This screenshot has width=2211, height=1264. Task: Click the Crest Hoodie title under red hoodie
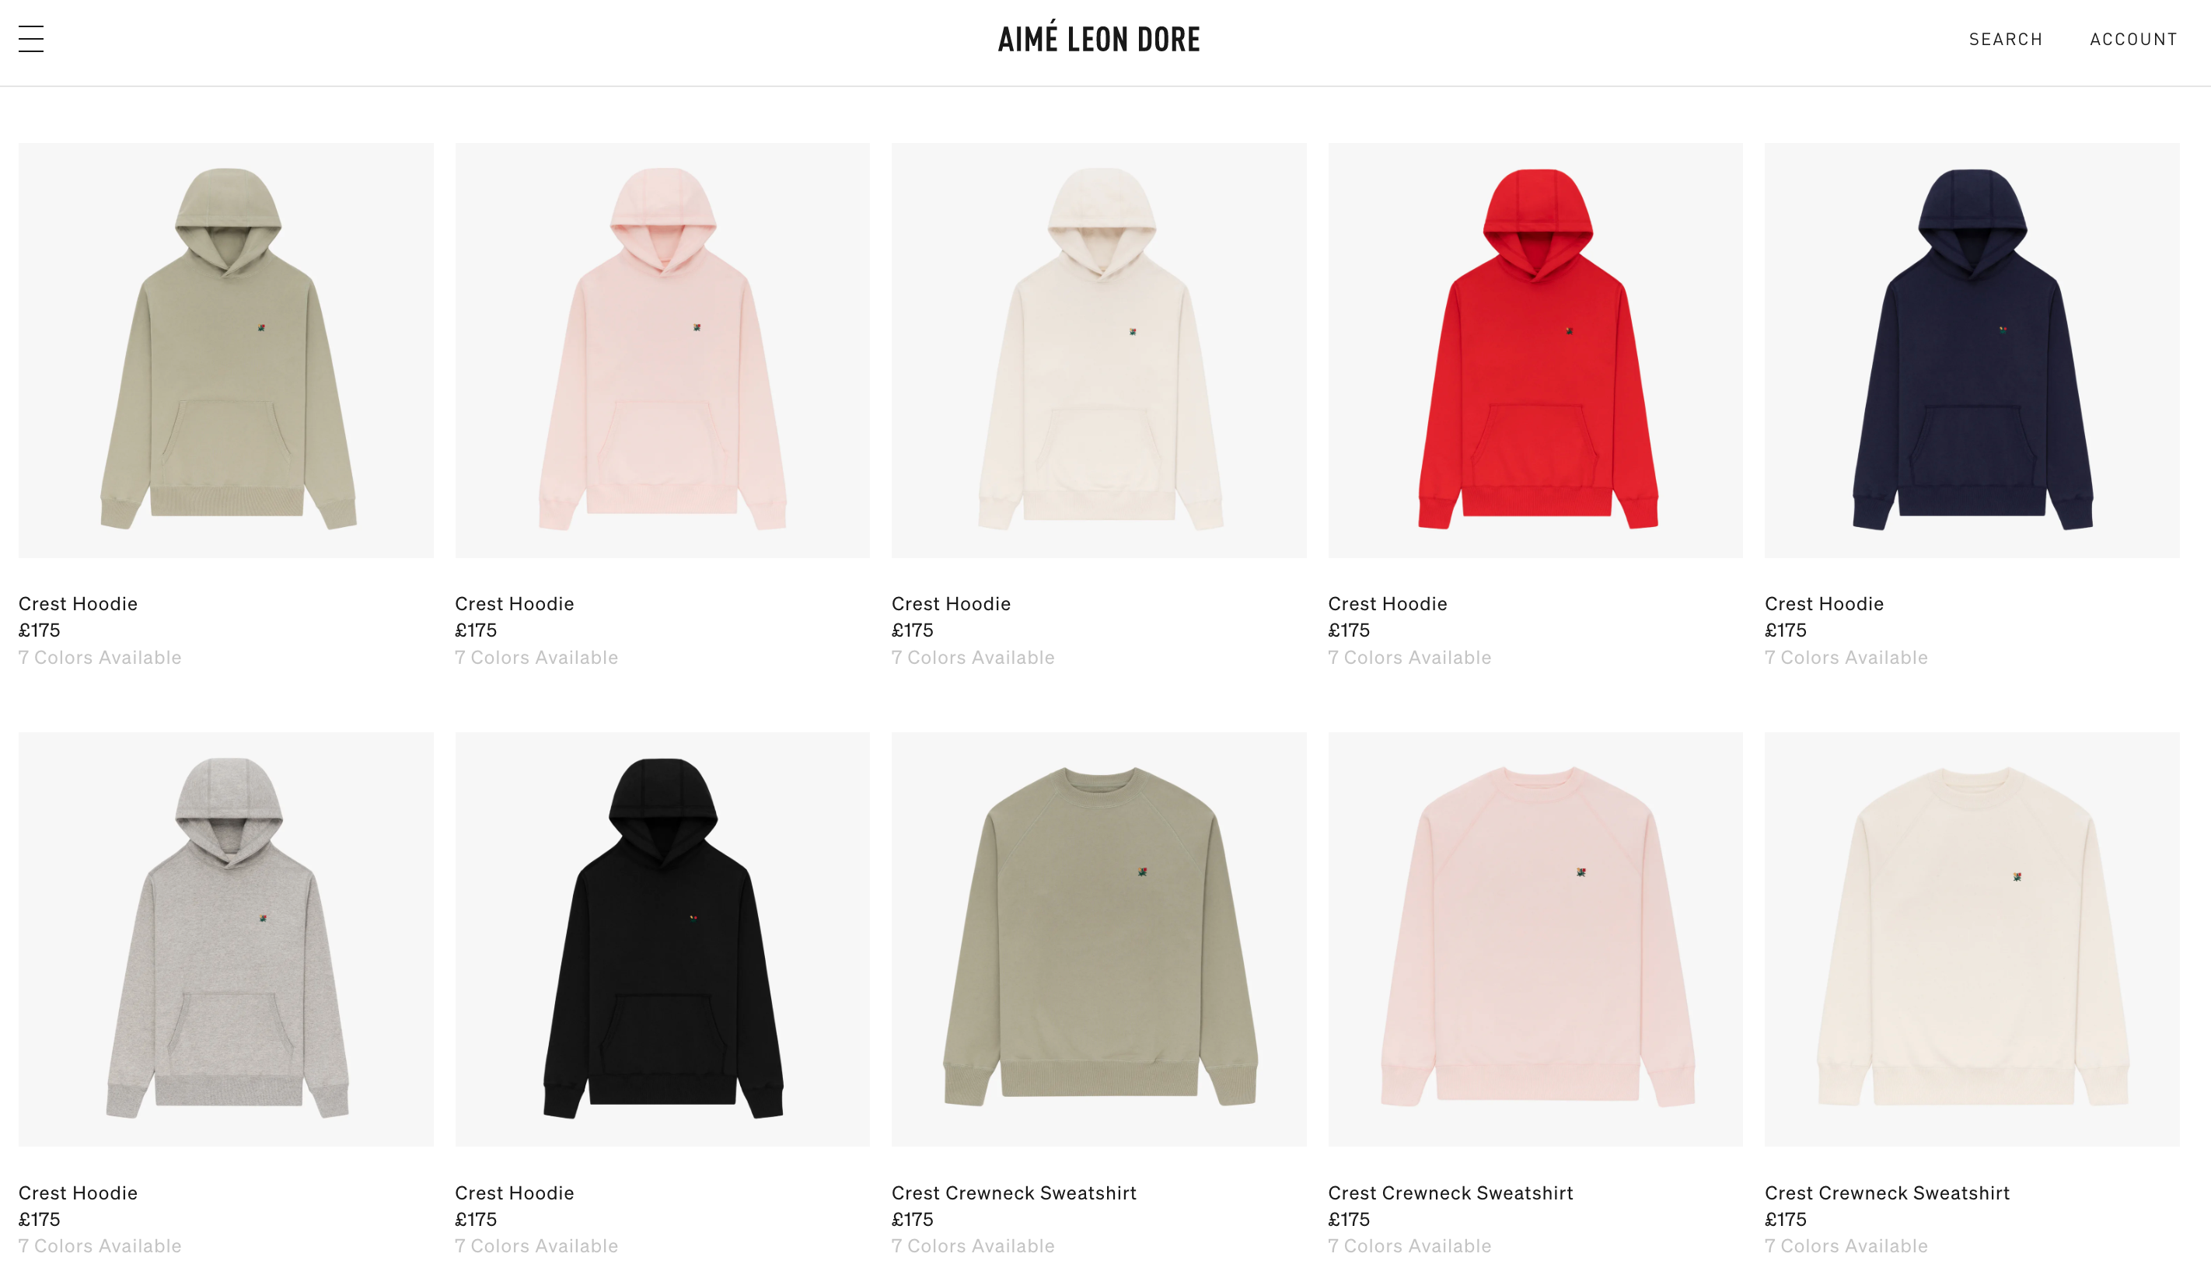point(1387,603)
